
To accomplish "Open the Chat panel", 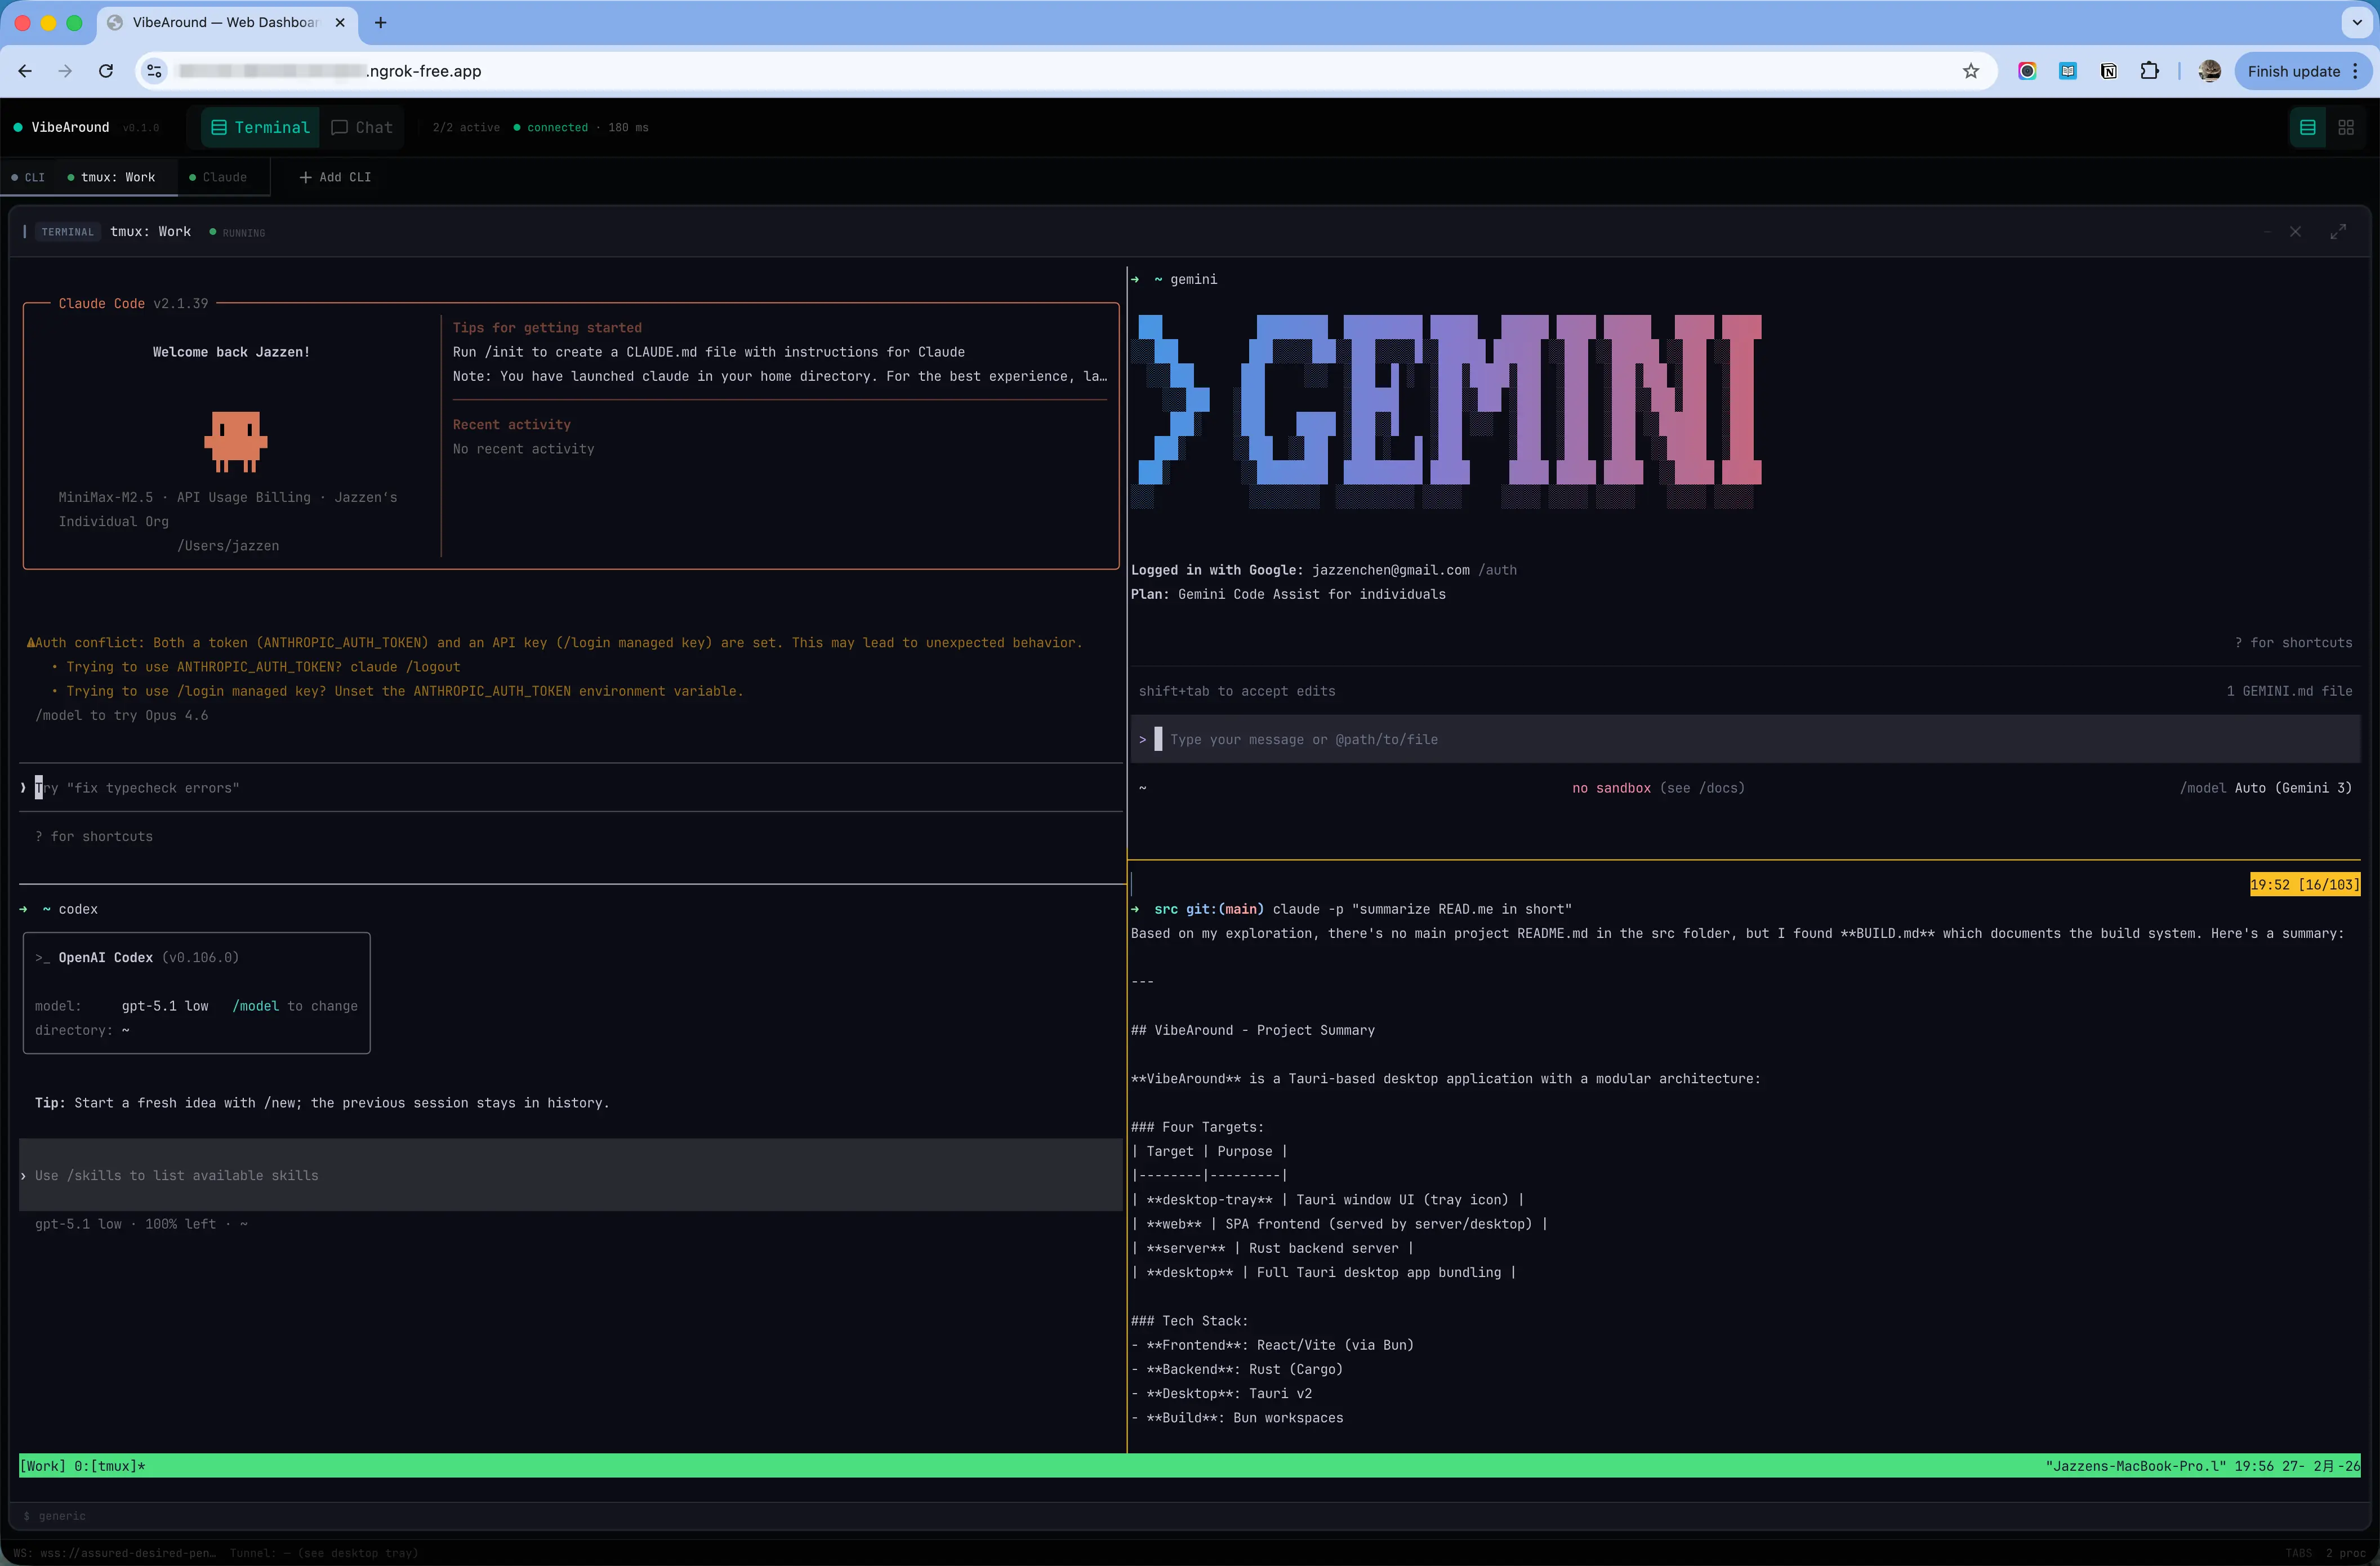I will 362,127.
